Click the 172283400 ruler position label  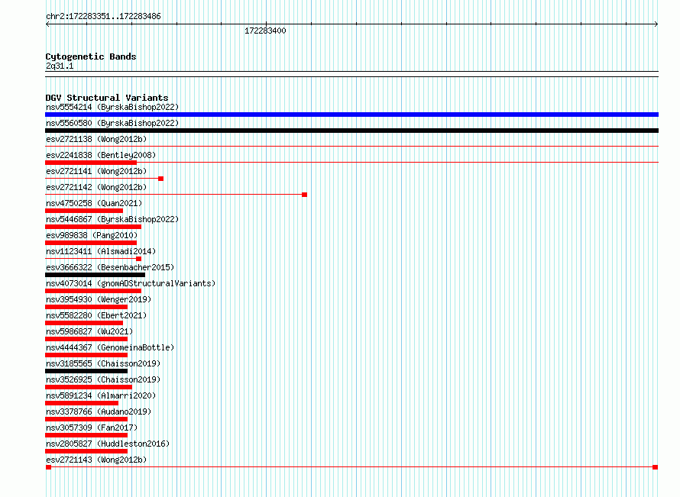pyautogui.click(x=265, y=31)
